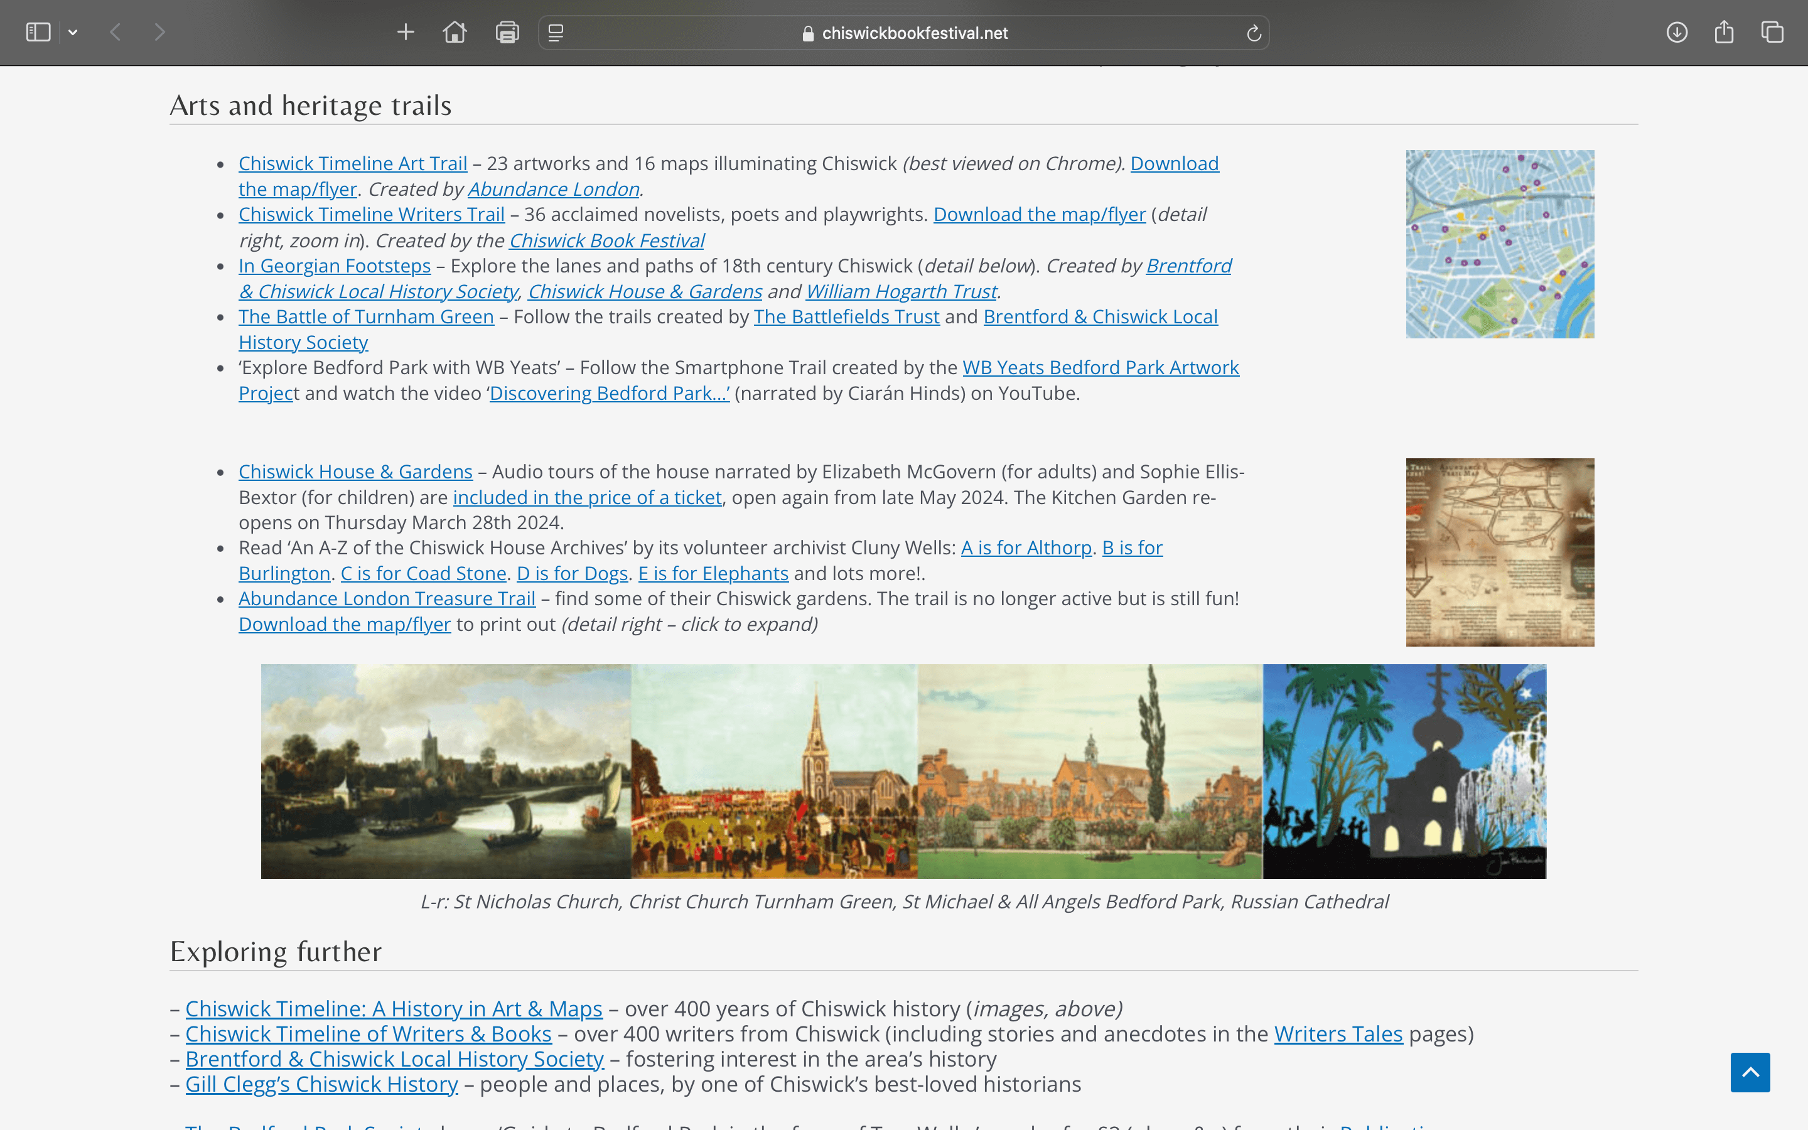Image resolution: width=1808 pixels, height=1130 pixels.
Task: Print the page with the printer icon
Action: click(507, 32)
